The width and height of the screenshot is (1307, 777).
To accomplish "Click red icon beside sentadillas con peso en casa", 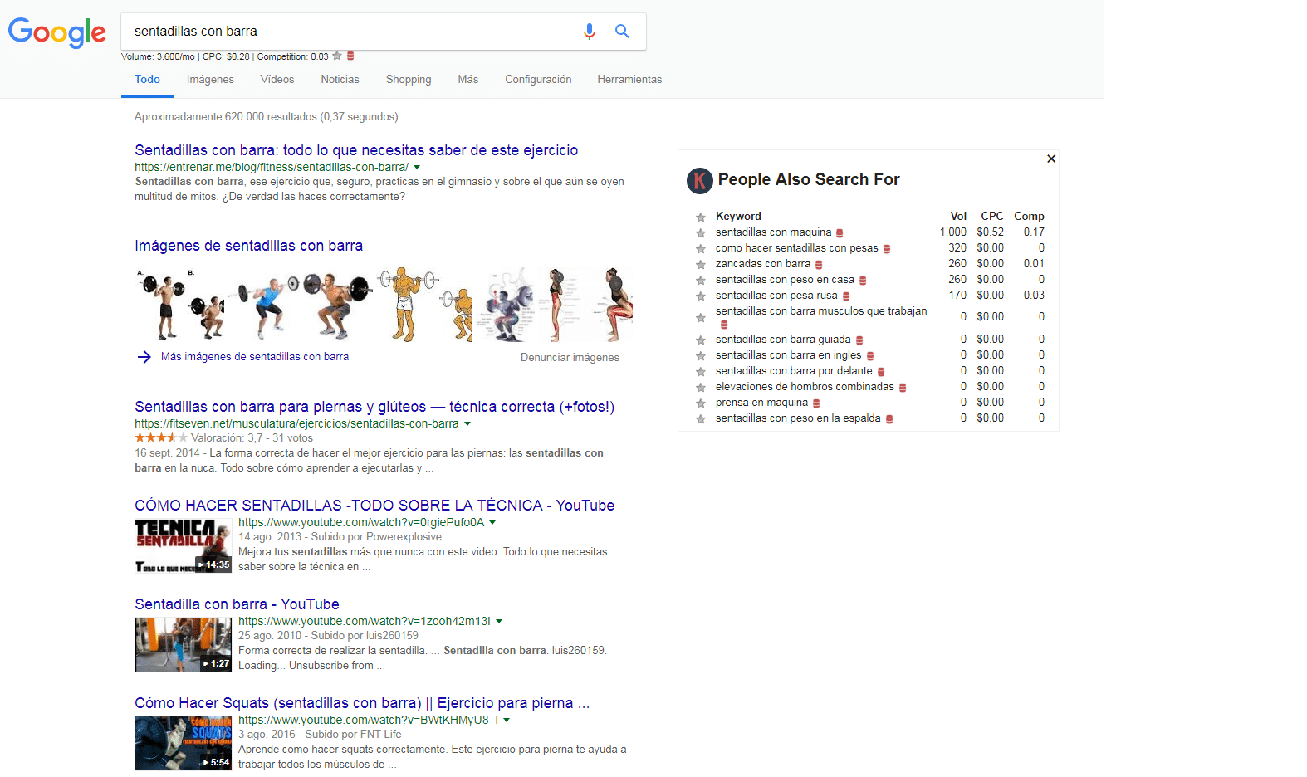I will click(x=863, y=281).
